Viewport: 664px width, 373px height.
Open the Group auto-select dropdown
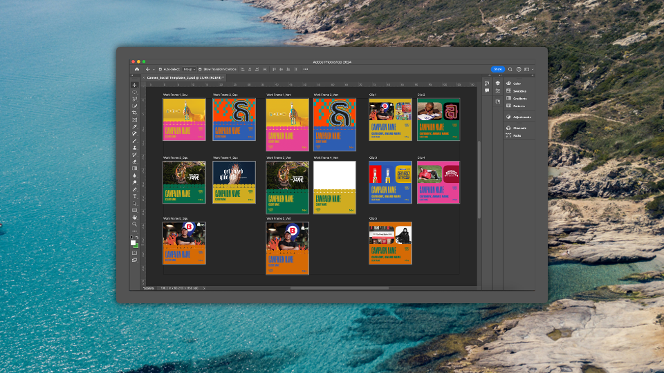coord(189,69)
